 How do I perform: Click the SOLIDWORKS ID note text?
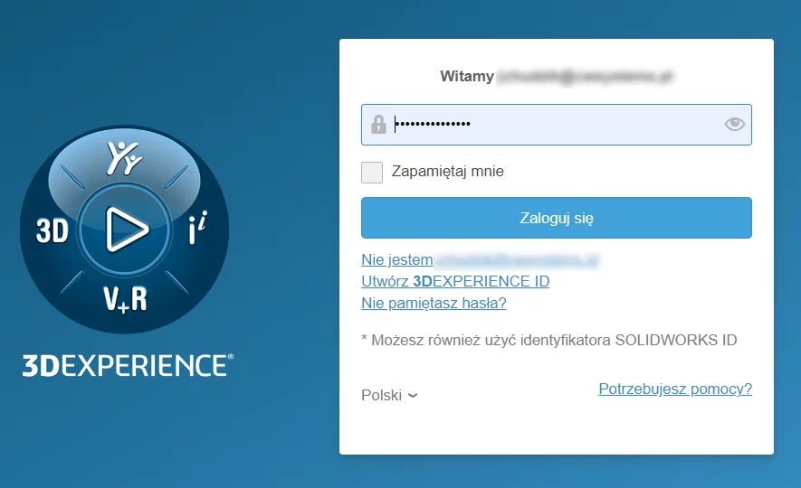click(x=549, y=340)
